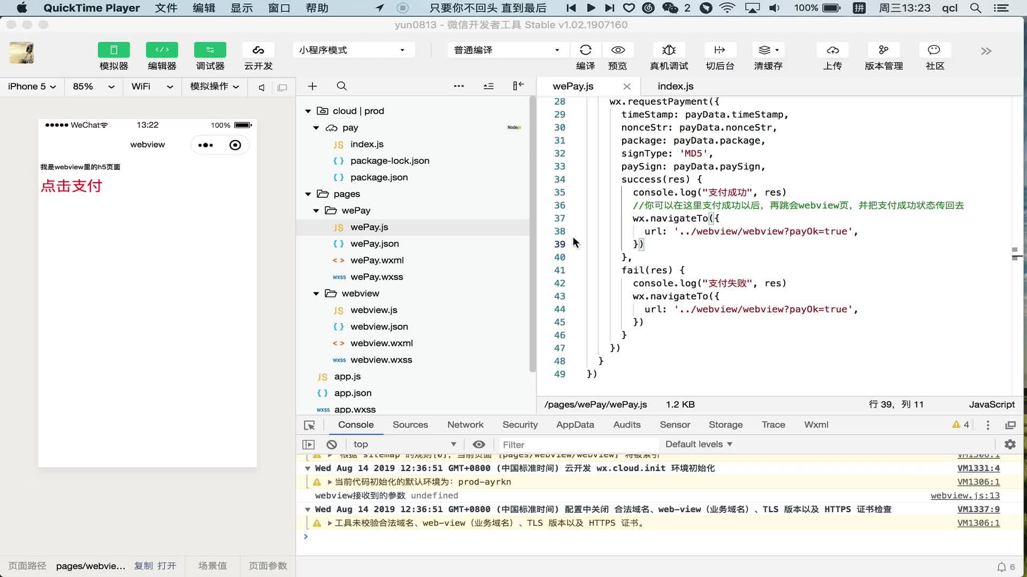1027x577 pixels.
Task: Undock the devtools panel icon
Action: click(x=1010, y=425)
